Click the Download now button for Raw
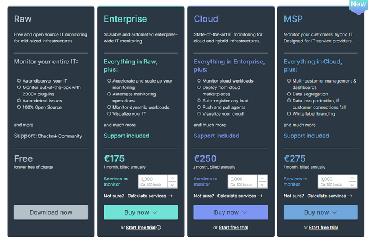 [51, 212]
